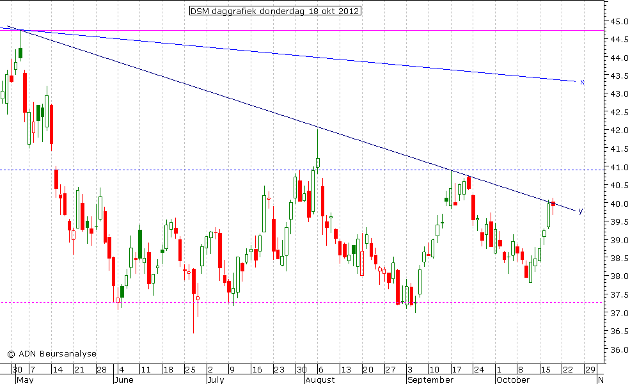Select the 44.5 price axis label
Image resolution: width=630 pixels, height=384 pixels.
[x=619, y=40]
